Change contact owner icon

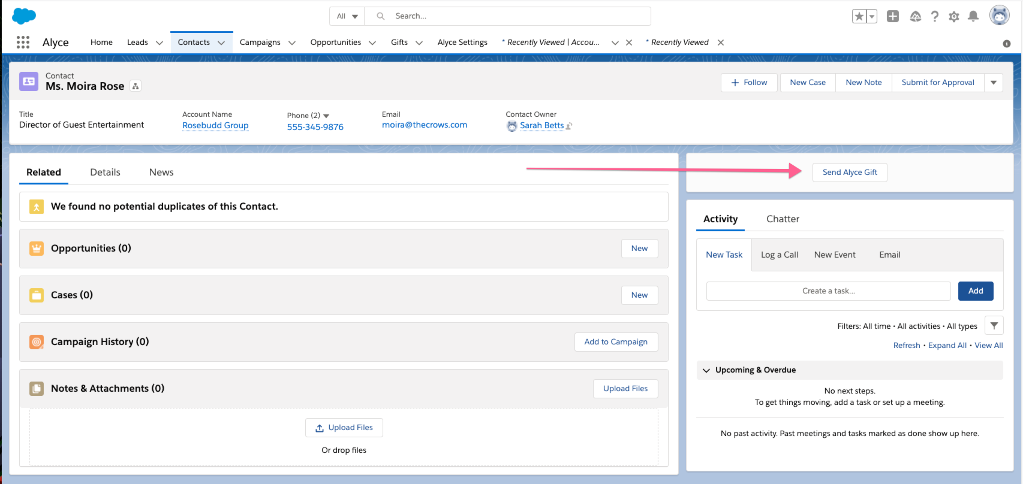click(569, 126)
